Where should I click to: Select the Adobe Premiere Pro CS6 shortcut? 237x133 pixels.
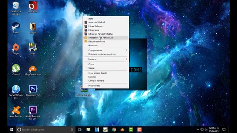[x=33, y=113]
